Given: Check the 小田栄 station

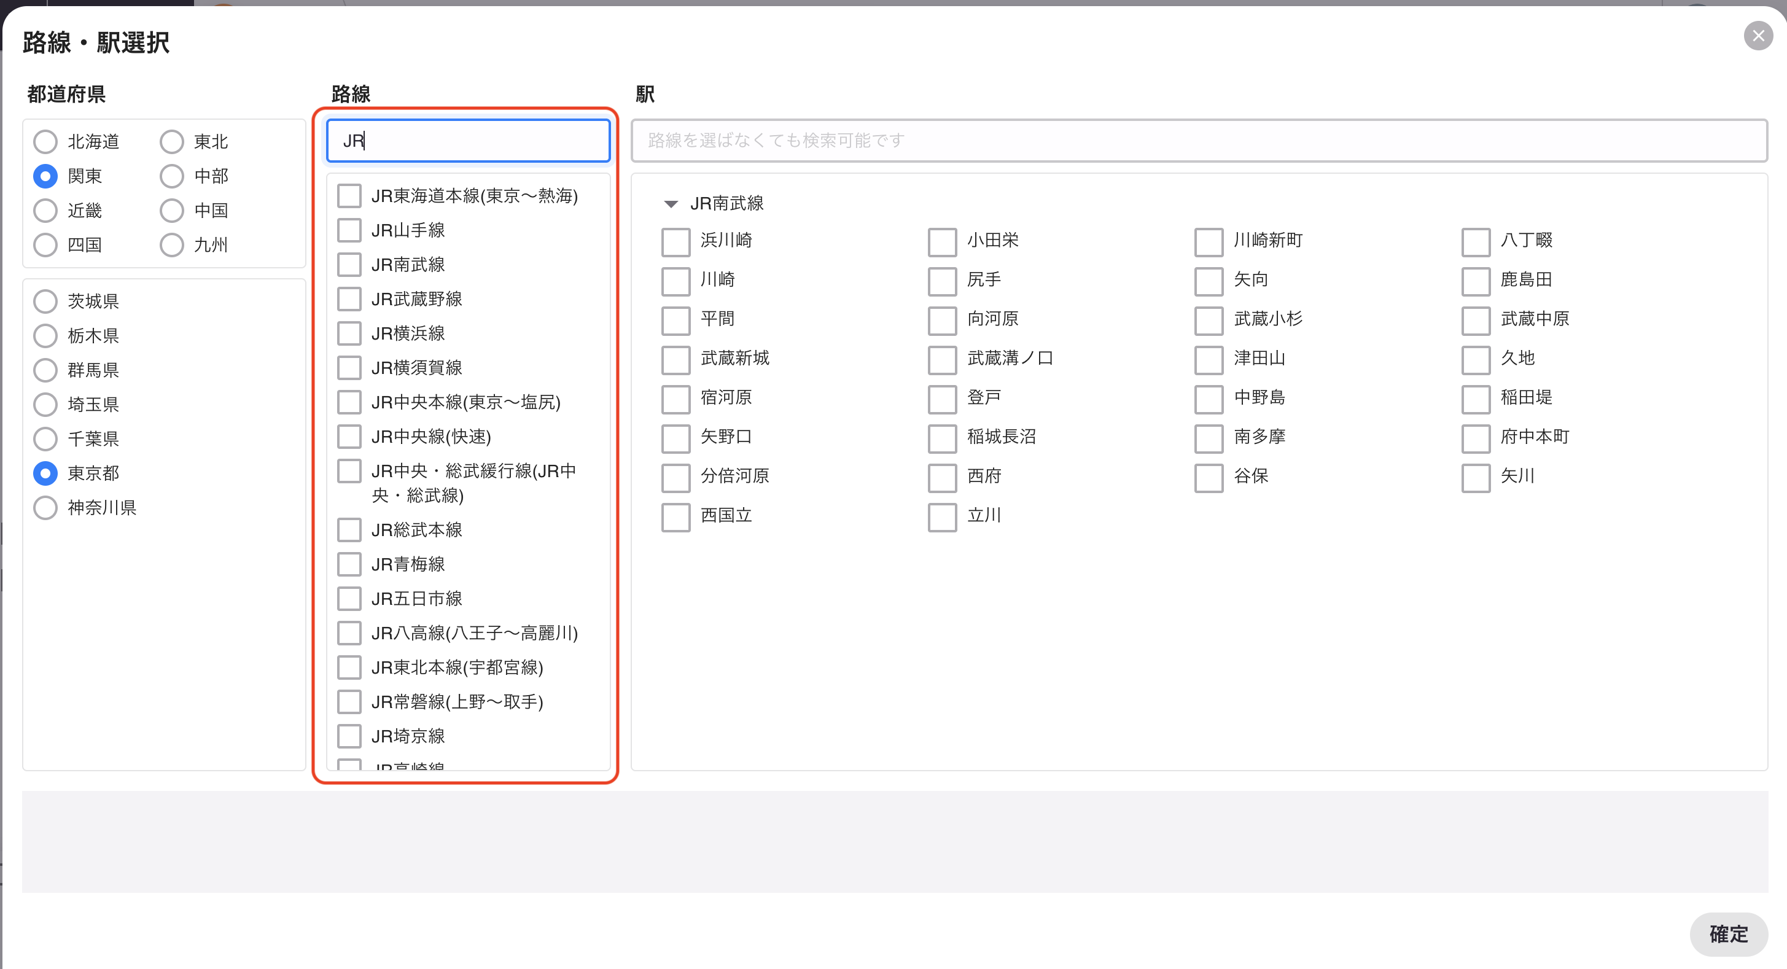Looking at the screenshot, I should (x=942, y=242).
